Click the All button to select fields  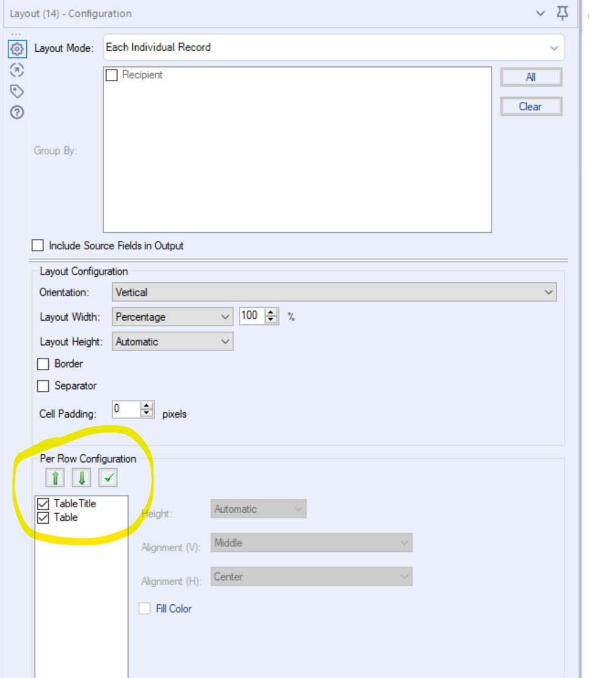[531, 77]
